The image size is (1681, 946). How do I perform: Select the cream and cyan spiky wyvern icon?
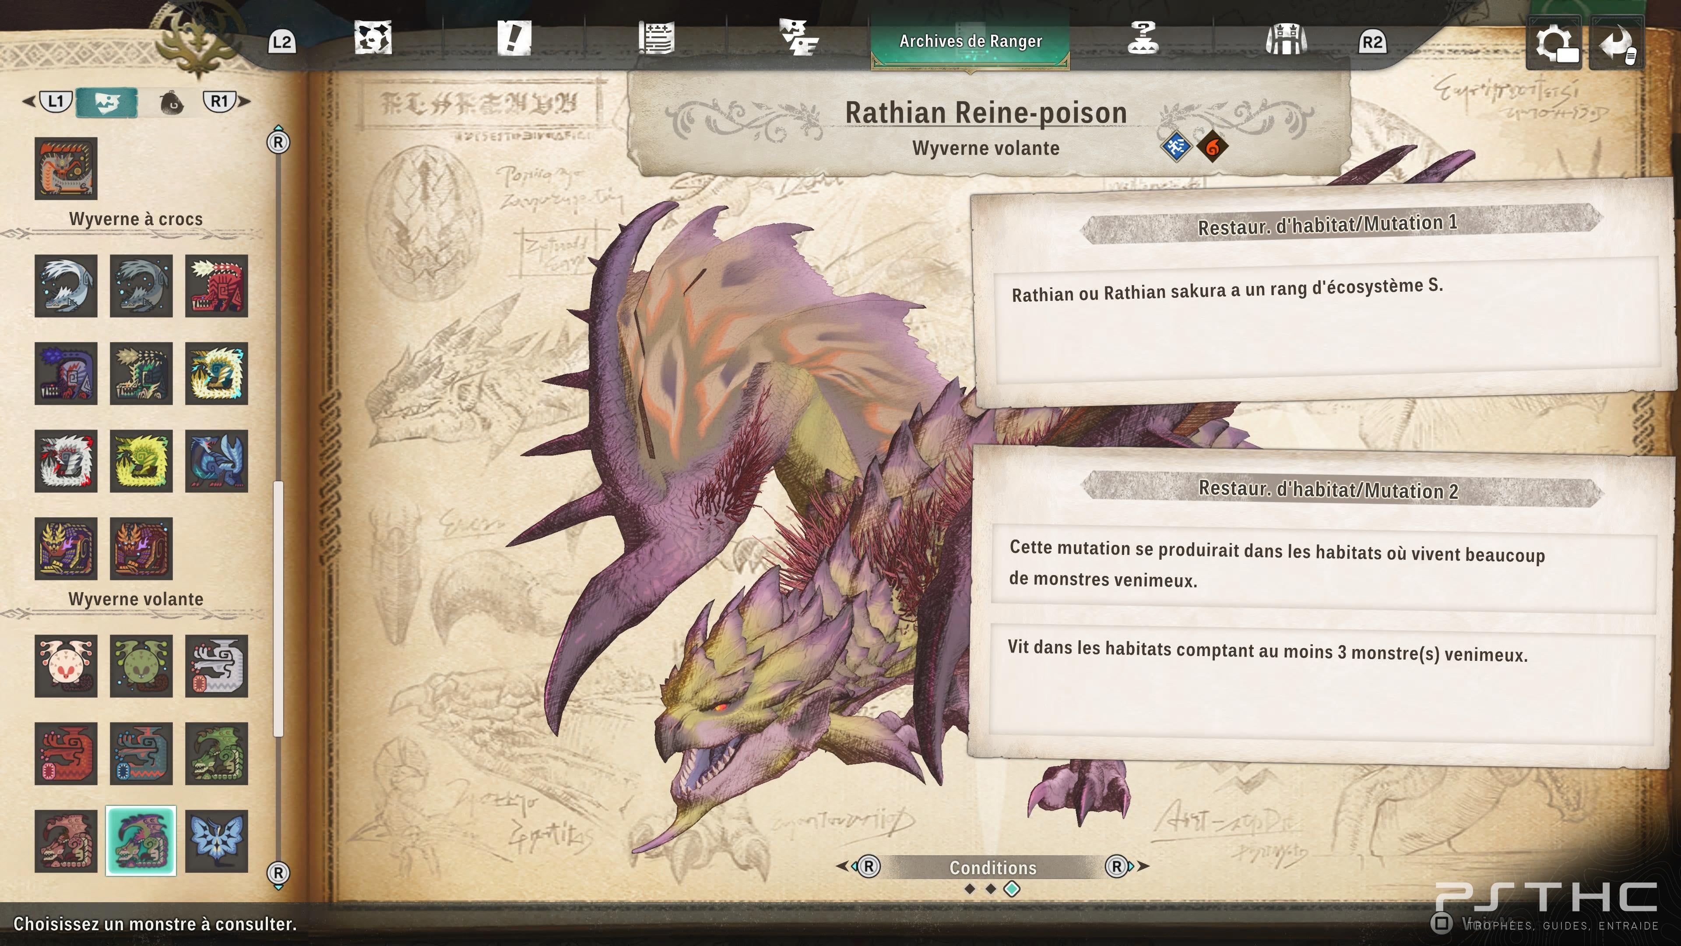pos(217,374)
